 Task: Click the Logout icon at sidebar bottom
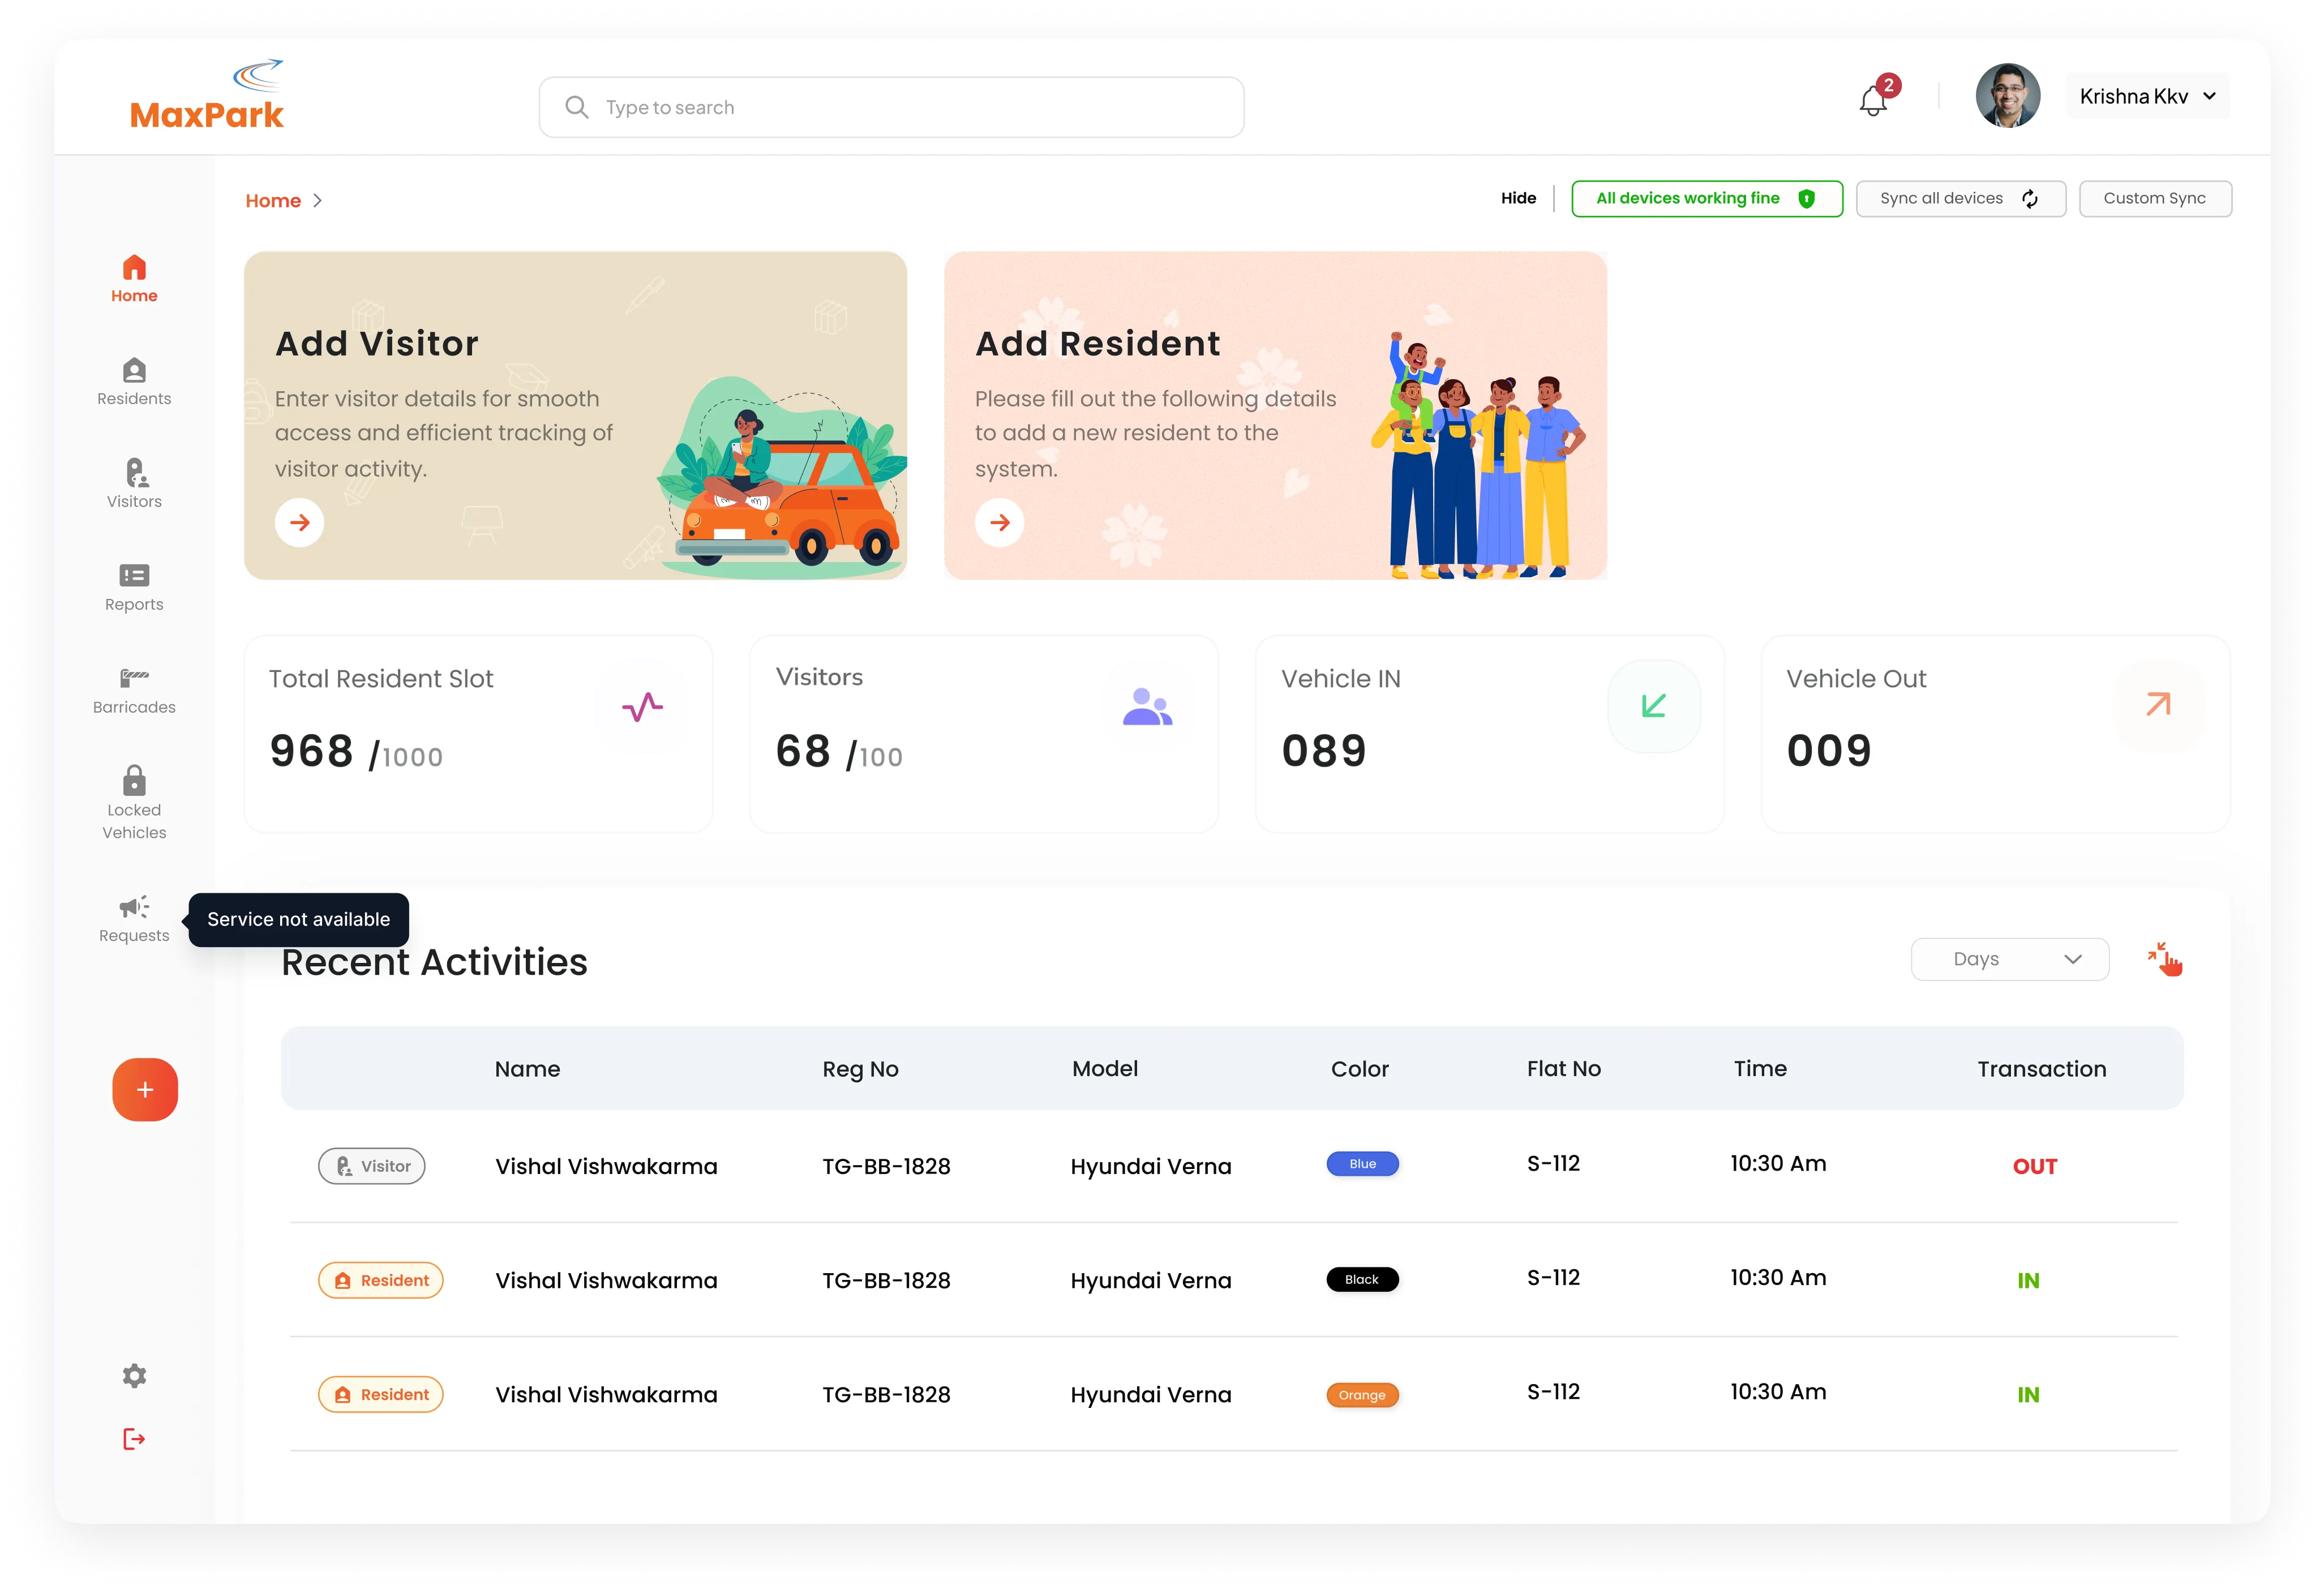click(133, 1439)
